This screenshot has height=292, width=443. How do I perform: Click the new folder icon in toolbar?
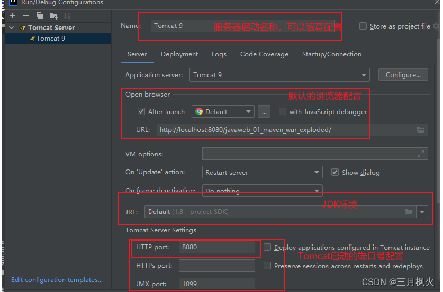click(53, 16)
